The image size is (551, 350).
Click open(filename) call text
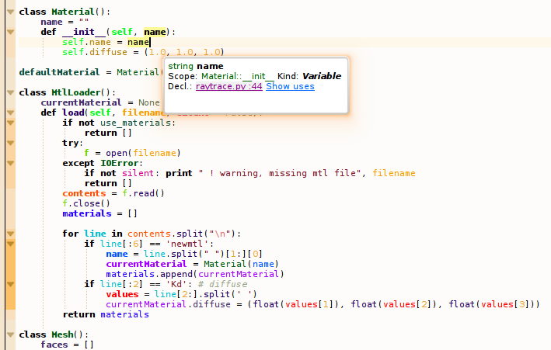(143, 153)
